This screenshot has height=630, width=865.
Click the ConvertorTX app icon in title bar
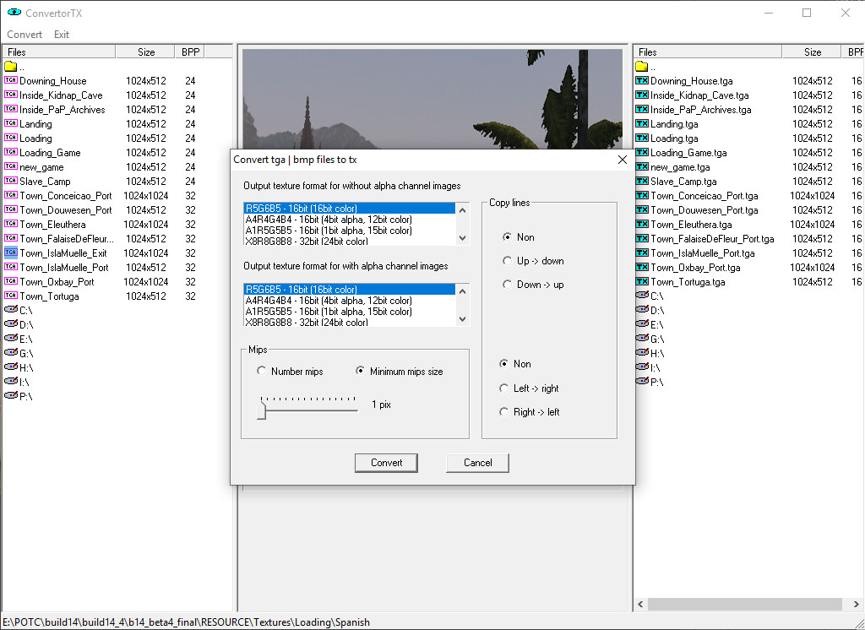click(14, 13)
